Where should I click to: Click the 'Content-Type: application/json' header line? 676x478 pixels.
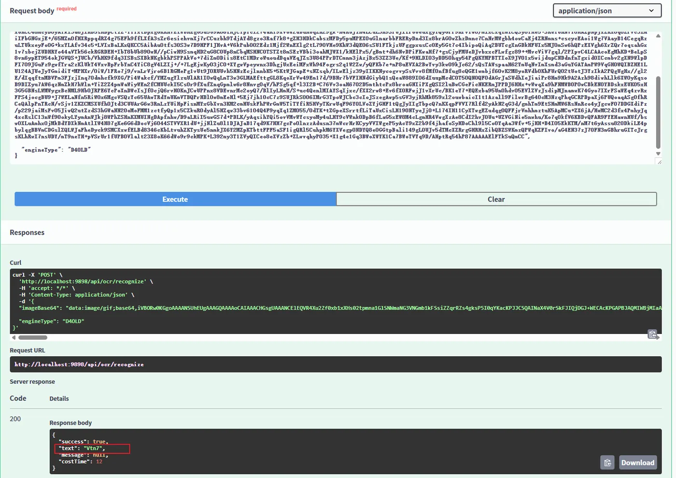tap(77, 295)
